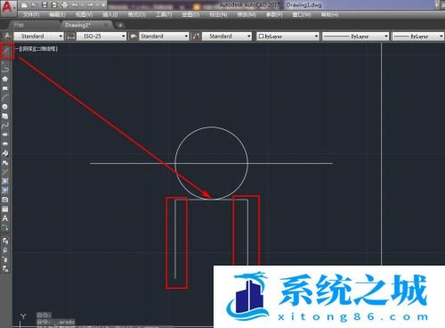Image resolution: width=445 pixels, height=328 pixels.
Task: Open the ByLayer lineweight dropdown
Action: [x=418, y=37]
